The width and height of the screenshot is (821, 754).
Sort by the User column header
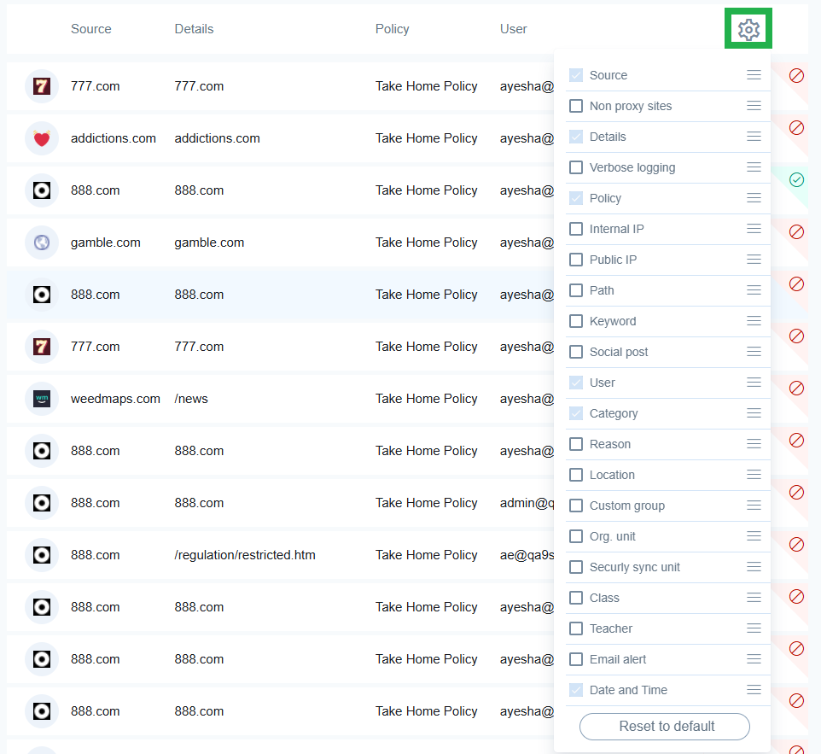point(513,28)
